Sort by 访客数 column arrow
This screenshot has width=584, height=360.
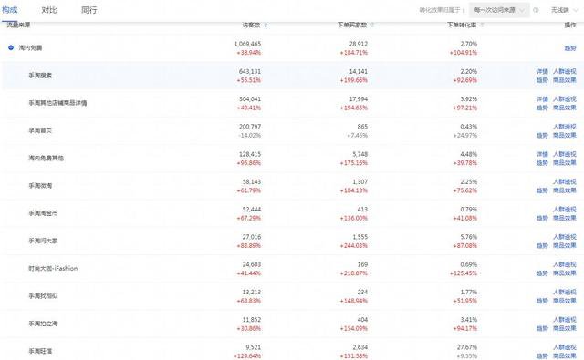click(266, 26)
